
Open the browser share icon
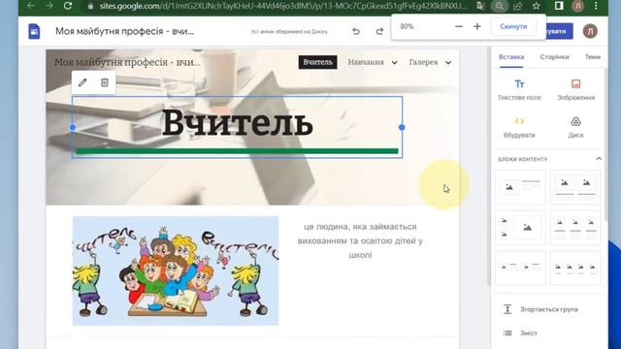click(517, 6)
